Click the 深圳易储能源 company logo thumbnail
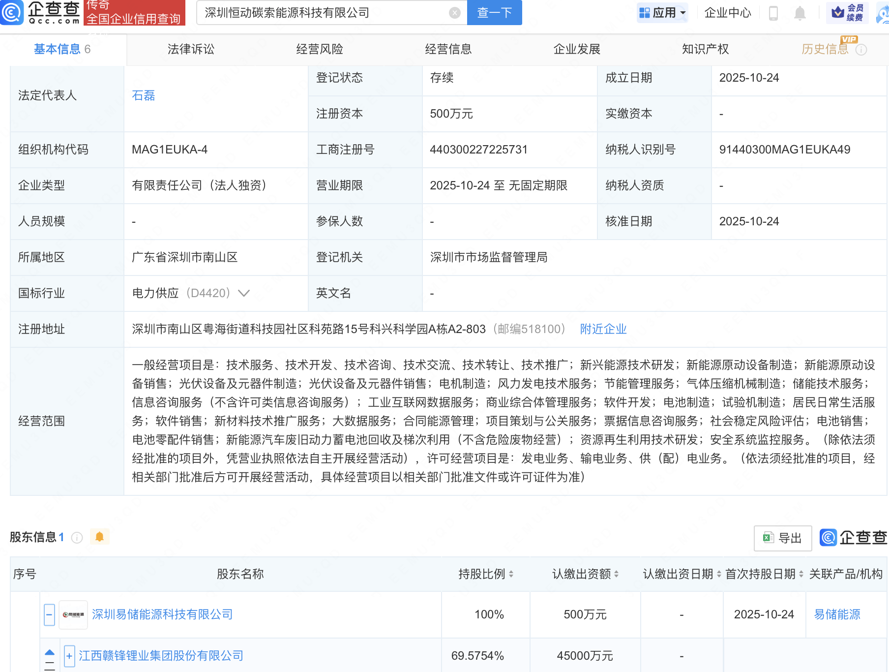Image resolution: width=889 pixels, height=672 pixels. 73,614
